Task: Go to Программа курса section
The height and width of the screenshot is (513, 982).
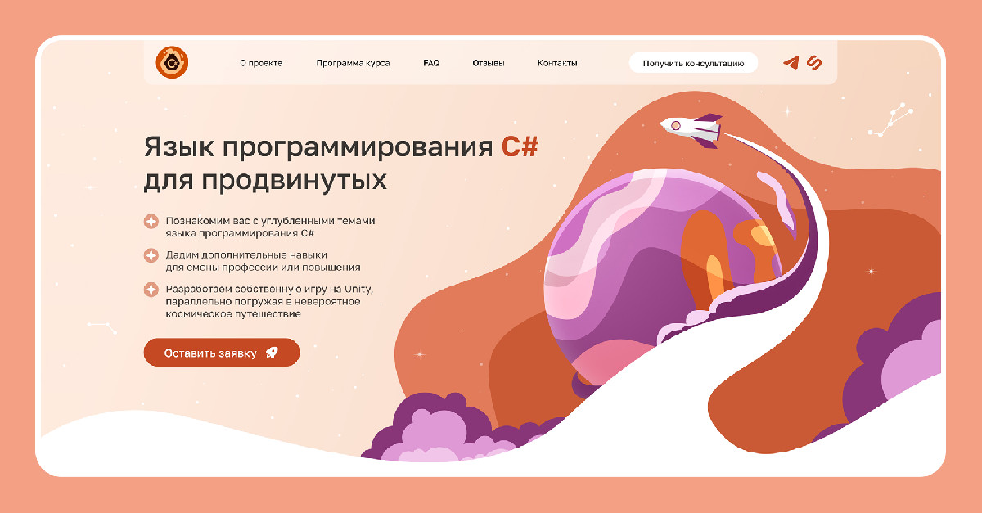Action: pos(353,63)
